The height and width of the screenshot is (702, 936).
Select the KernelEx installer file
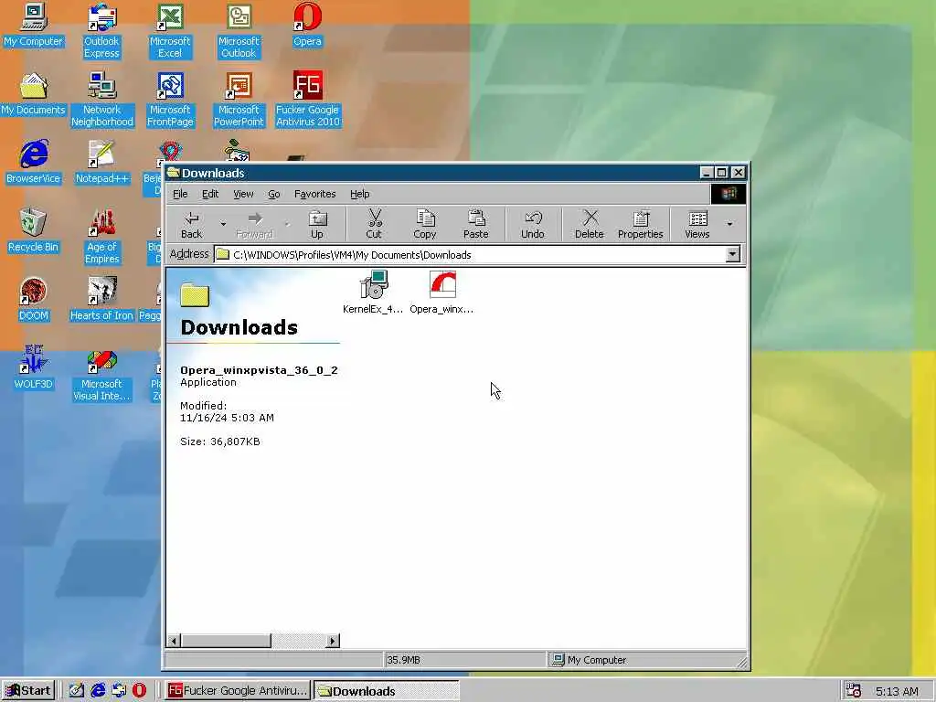(373, 292)
